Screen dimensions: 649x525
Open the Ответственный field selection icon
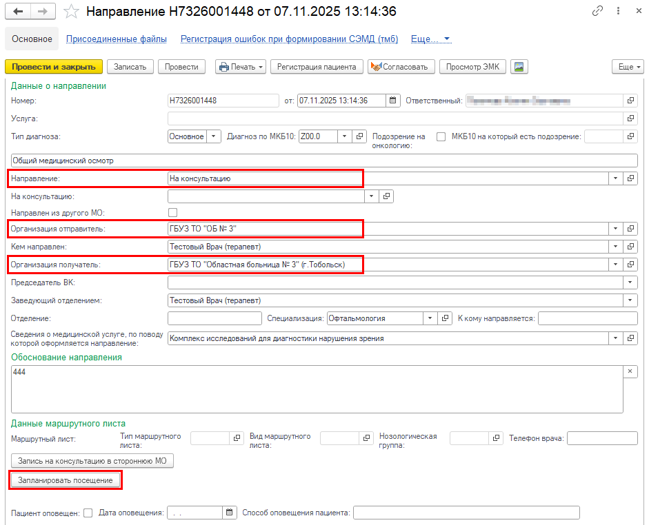630,101
